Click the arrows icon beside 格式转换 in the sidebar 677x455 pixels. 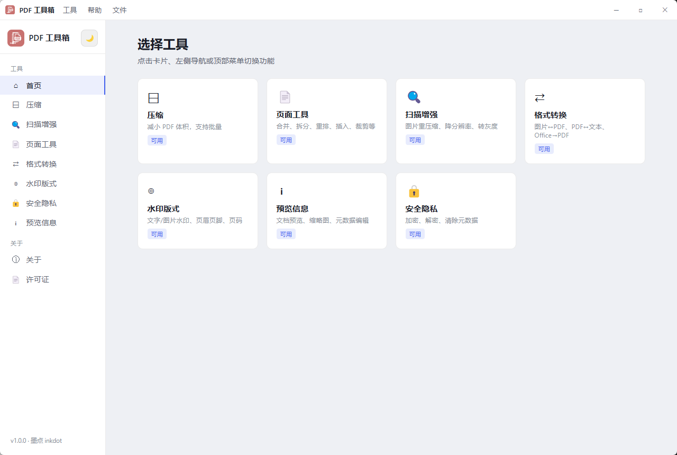coord(16,164)
